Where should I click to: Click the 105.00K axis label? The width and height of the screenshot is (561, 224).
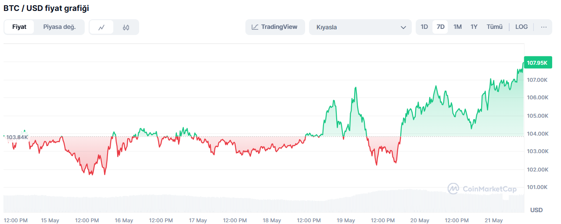[538, 116]
